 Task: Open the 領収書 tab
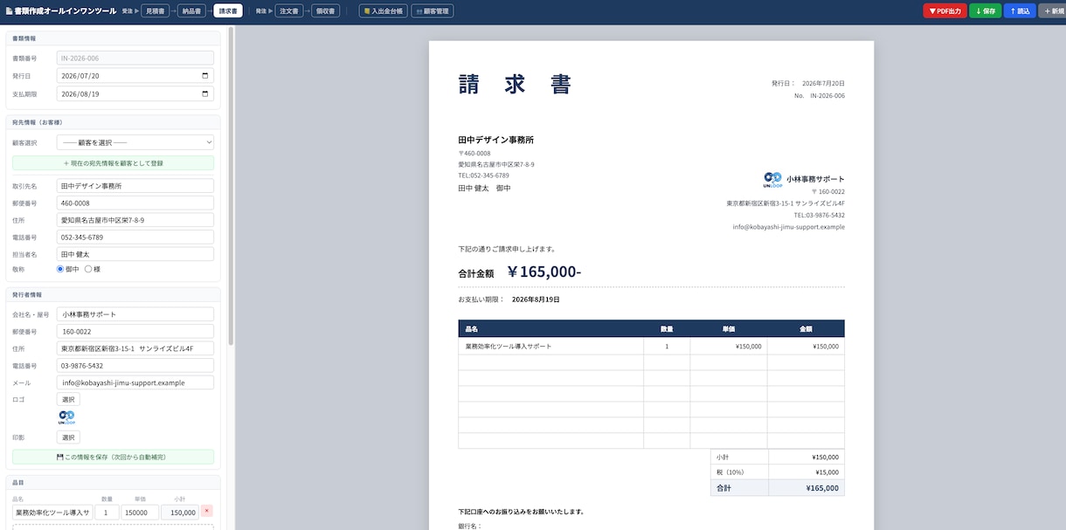click(328, 11)
